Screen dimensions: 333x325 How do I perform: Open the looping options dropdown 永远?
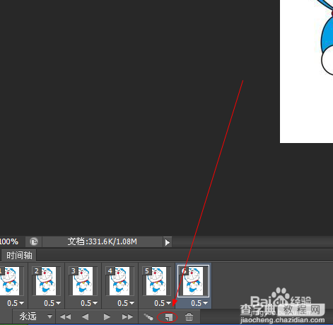click(x=35, y=317)
